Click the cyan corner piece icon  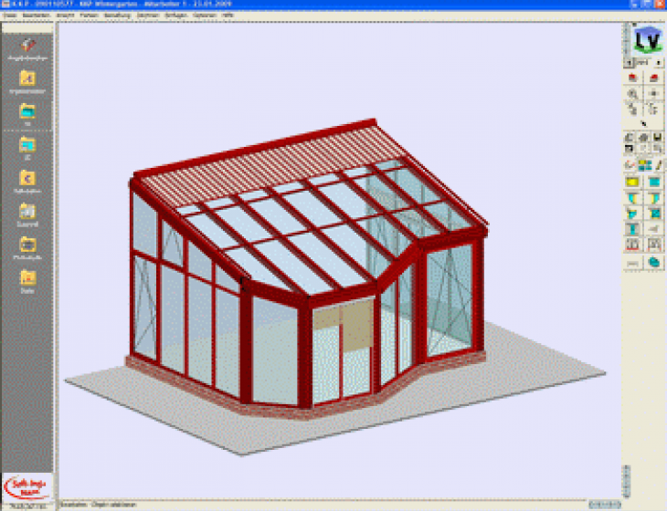632,214
